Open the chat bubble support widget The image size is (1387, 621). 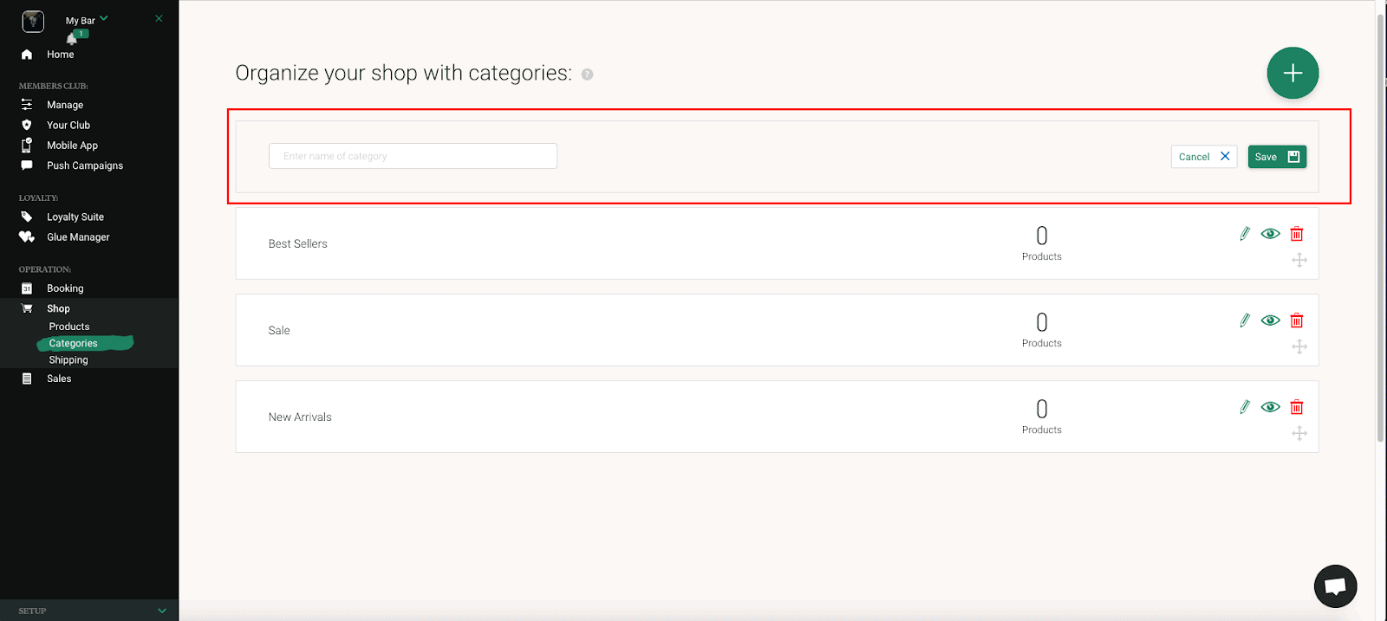[1335, 586]
